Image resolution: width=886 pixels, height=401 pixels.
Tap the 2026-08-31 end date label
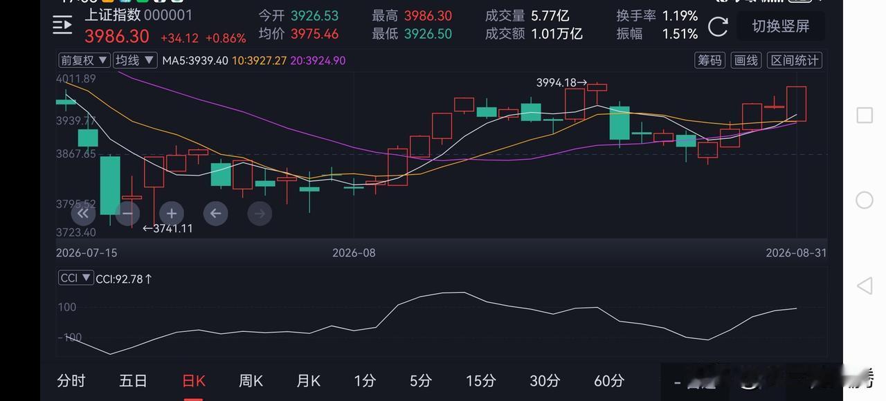[796, 253]
